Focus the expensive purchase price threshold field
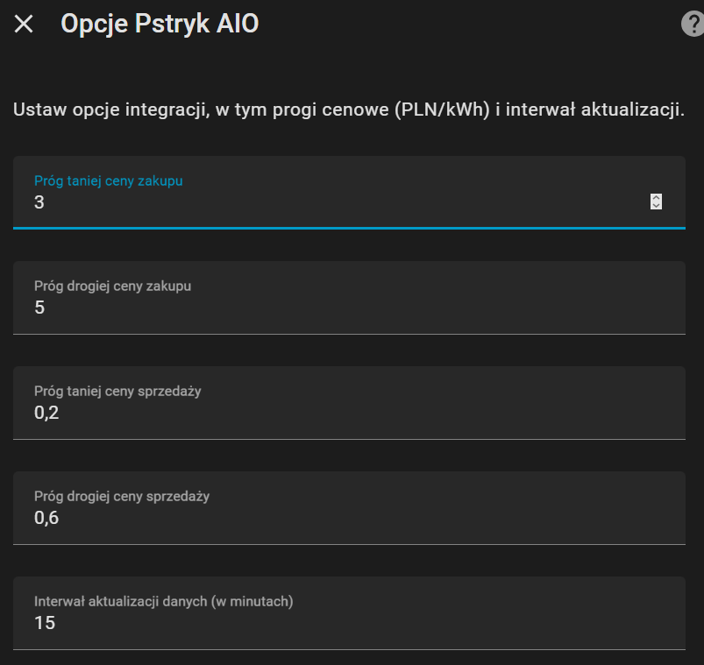This screenshot has height=665, width=704. pyautogui.click(x=351, y=308)
